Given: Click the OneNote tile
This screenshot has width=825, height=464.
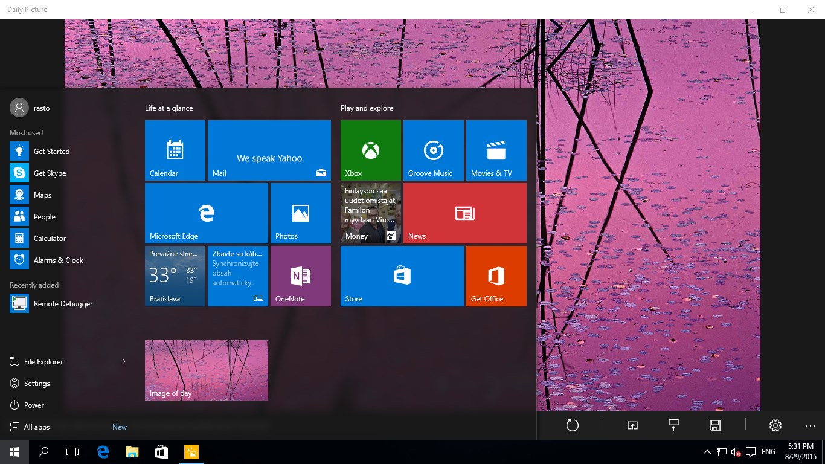Looking at the screenshot, I should [x=300, y=276].
